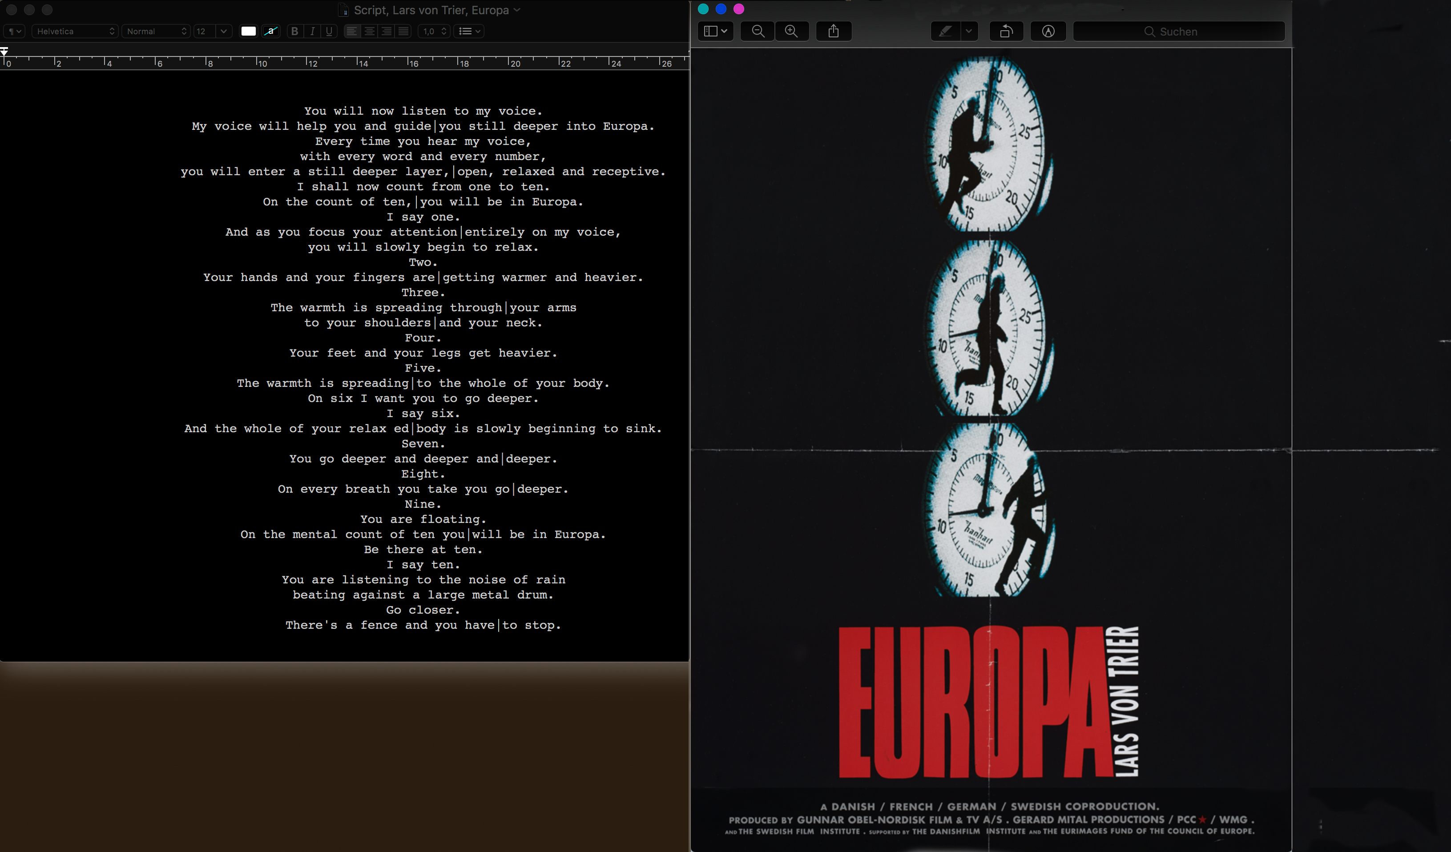Open the text background color button
Screen dimensions: 1451x852
(x=270, y=31)
